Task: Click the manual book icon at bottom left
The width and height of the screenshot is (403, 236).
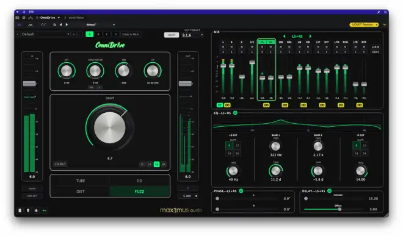Action: [20, 210]
